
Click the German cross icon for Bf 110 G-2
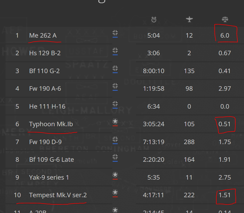click(x=115, y=69)
